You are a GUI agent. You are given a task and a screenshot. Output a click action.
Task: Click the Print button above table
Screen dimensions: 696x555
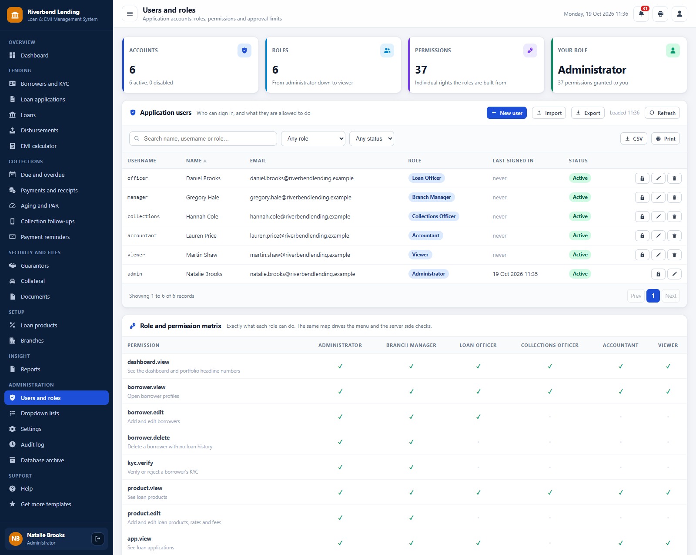tap(666, 138)
